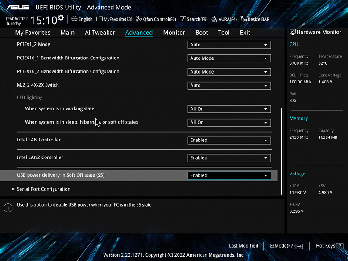Image resolution: width=348 pixels, height=261 pixels.
Task: Click CPU Frequency 3700 MHz value
Action: click(x=299, y=63)
